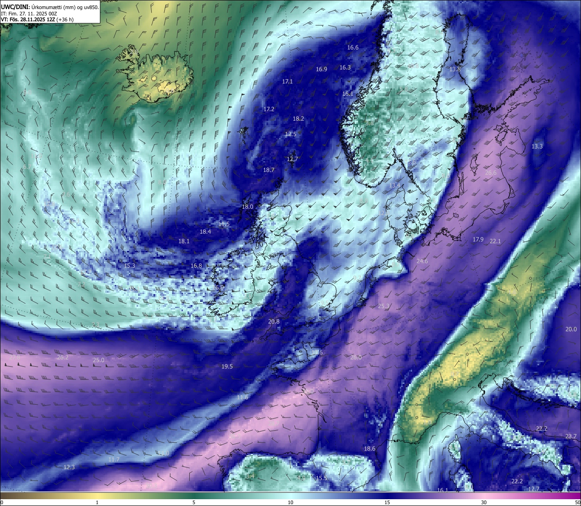The image size is (581, 506).
Task: Click the map value 18.1
Action: click(x=184, y=241)
